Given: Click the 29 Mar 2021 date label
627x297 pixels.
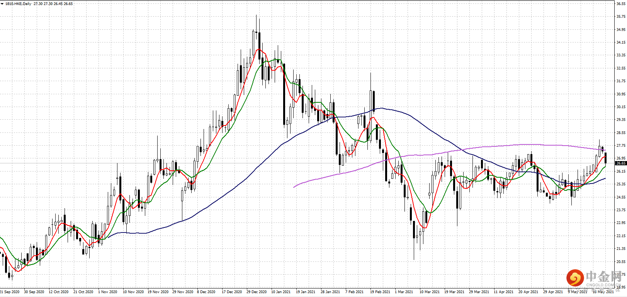Looking at the screenshot, I should 479,292.
